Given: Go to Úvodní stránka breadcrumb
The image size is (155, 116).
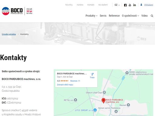Looking at the screenshot, I should click(9, 34).
